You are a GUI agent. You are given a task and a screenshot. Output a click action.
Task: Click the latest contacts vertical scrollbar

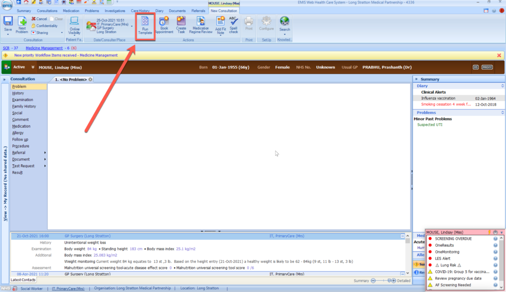coord(408,255)
